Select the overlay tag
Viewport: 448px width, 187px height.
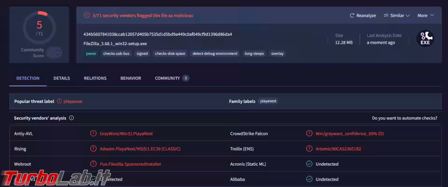click(277, 53)
